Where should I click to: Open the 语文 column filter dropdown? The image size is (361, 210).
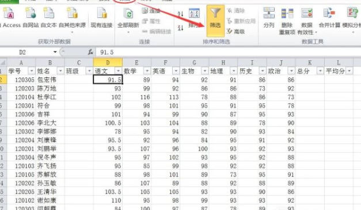[119, 71]
